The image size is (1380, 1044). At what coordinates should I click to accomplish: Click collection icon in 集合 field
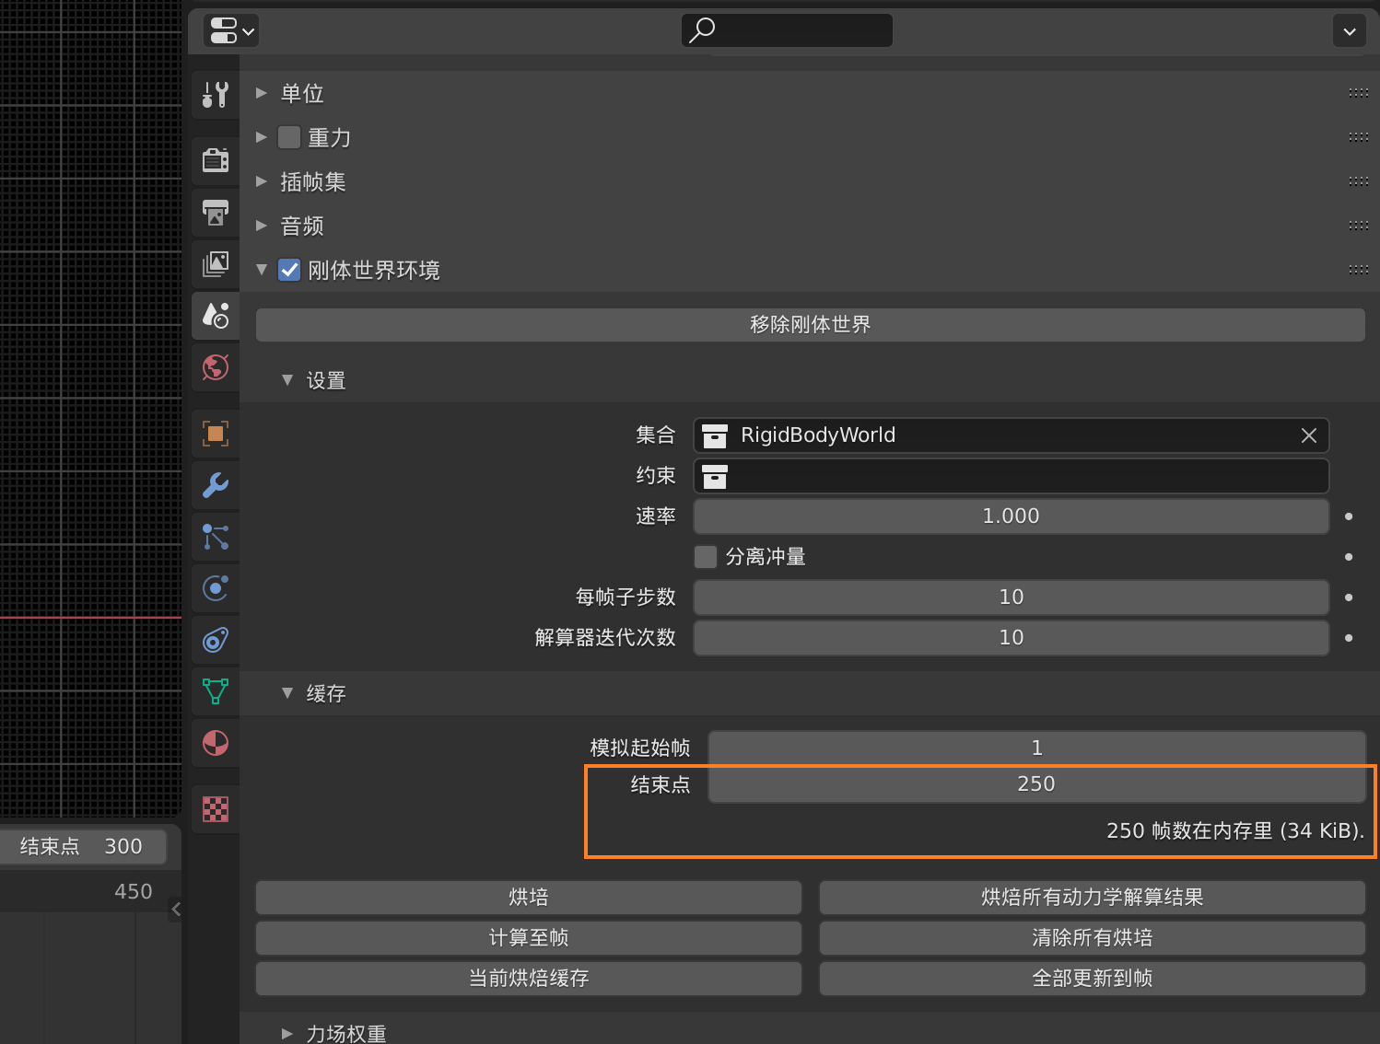[x=715, y=435]
